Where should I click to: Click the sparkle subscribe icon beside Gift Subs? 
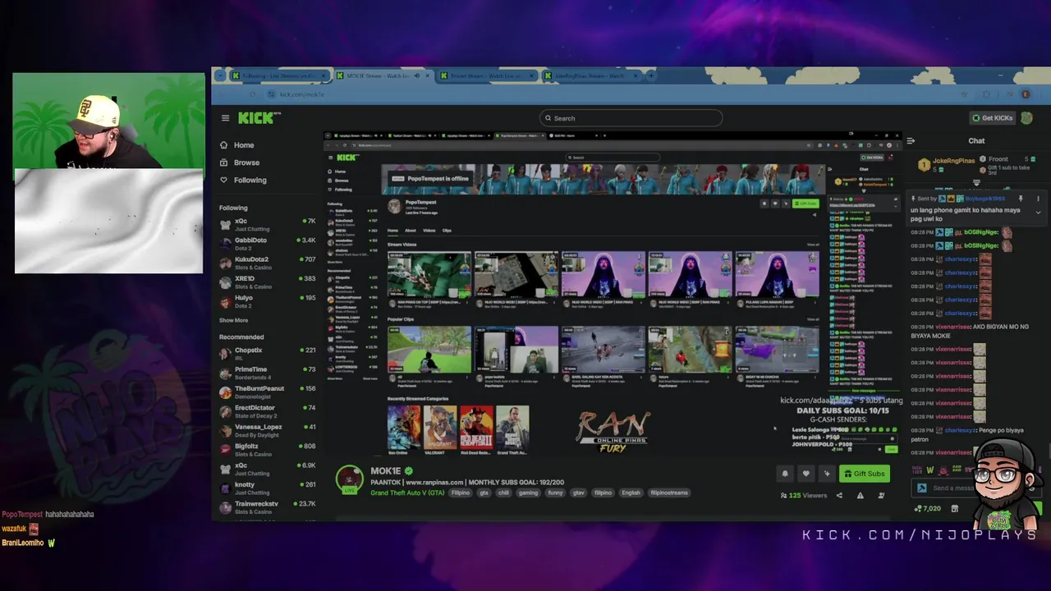[827, 474]
